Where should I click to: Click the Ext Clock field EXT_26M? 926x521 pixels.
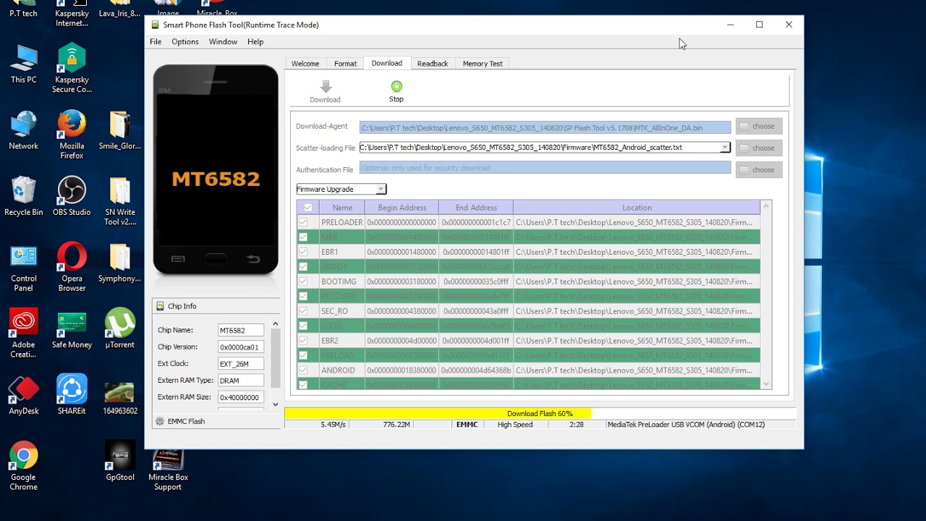241,363
